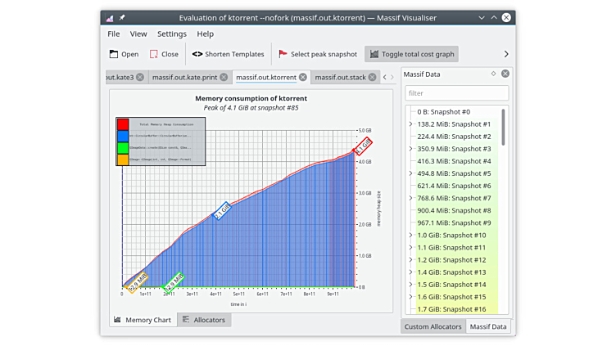Image resolution: width=616 pixels, height=346 pixels.
Task: Click the snapshot filter input field
Action: [x=456, y=93]
